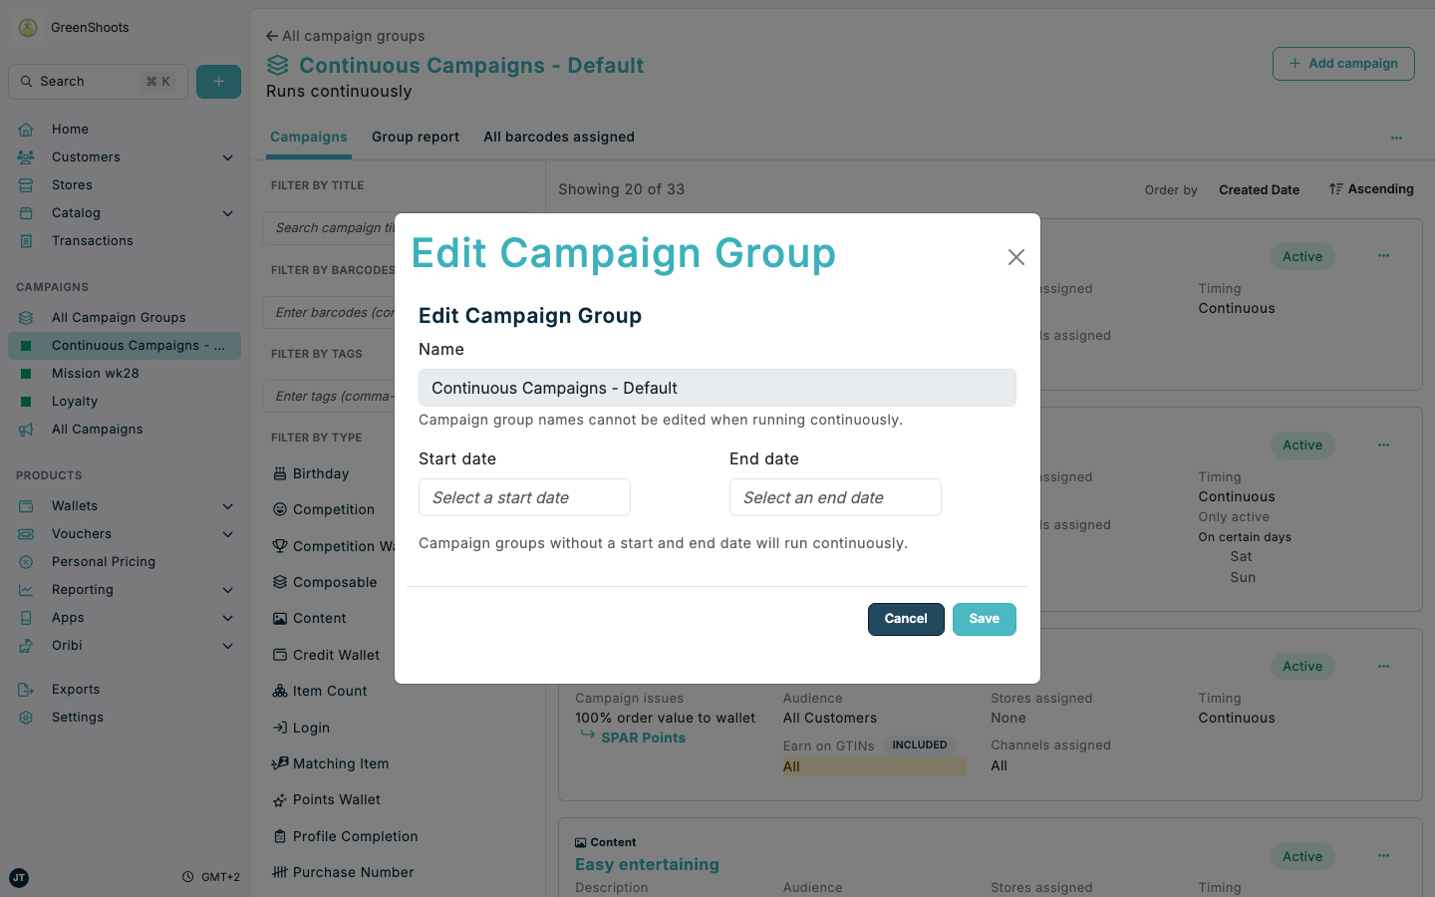
Task: Click the teal plus button beside search
Action: point(218,81)
